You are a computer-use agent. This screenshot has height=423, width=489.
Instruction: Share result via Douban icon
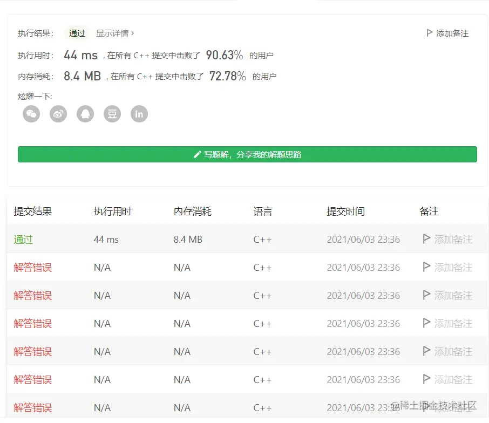pyautogui.click(x=112, y=114)
